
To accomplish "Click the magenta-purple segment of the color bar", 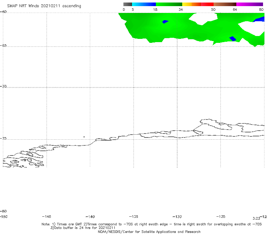I will tap(250, 4).
